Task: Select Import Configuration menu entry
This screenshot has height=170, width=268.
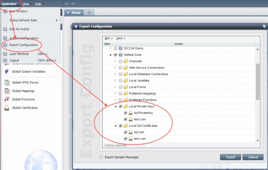Action: (x=24, y=38)
